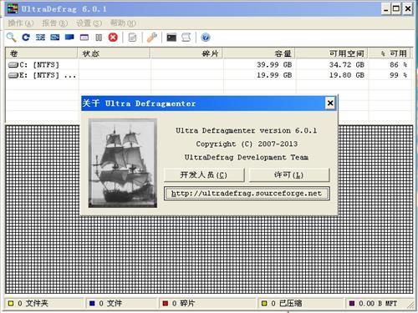
Task: Click the 开发人员(C) button
Action: tap(204, 174)
